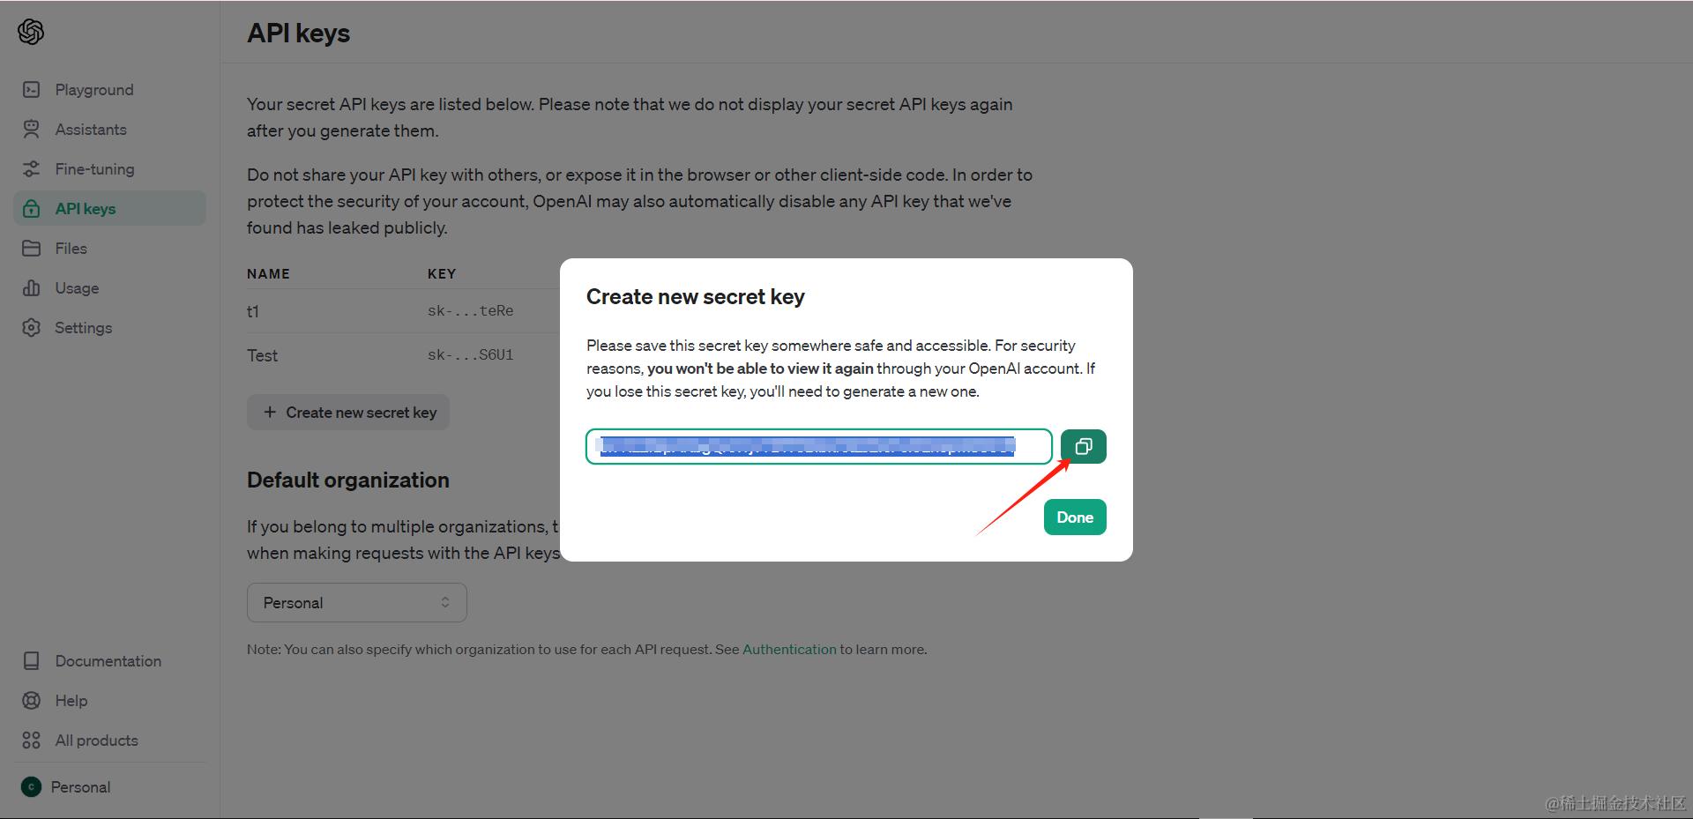Image resolution: width=1693 pixels, height=819 pixels.
Task: Select the generated secret key field
Action: (819, 446)
